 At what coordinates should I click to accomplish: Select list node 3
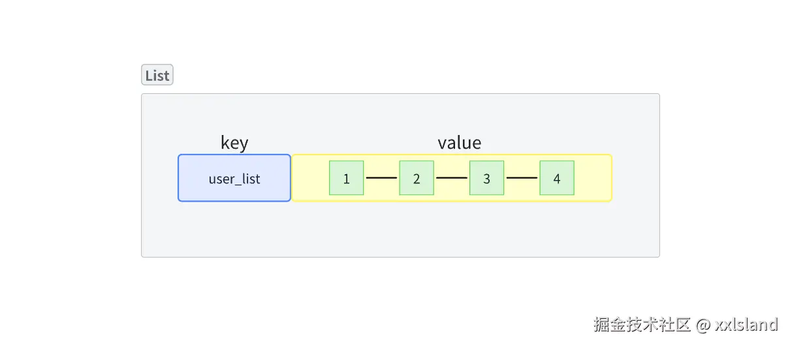point(486,178)
